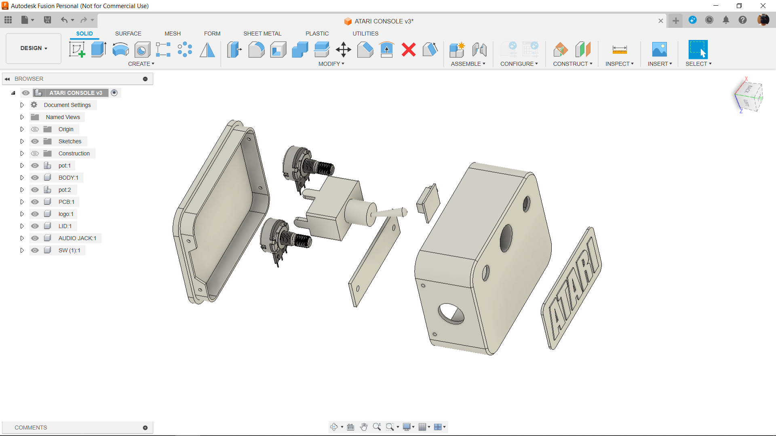Switch to the SURFACE tab
The height and width of the screenshot is (436, 776).
tap(128, 34)
